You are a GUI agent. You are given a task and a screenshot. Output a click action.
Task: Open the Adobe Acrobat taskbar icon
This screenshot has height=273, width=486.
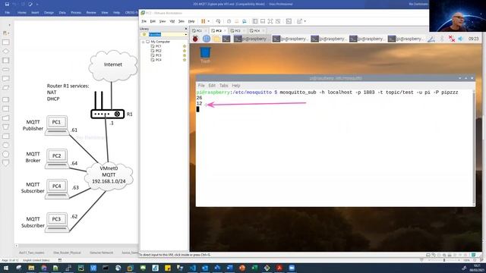[x=279, y=268]
